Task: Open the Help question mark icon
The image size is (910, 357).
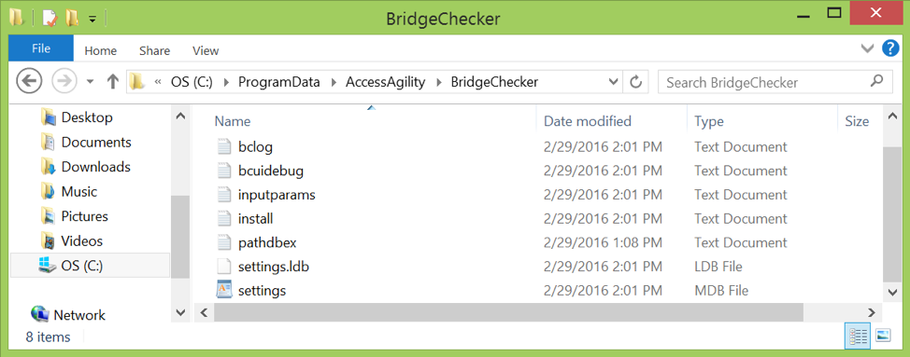Action: point(890,48)
